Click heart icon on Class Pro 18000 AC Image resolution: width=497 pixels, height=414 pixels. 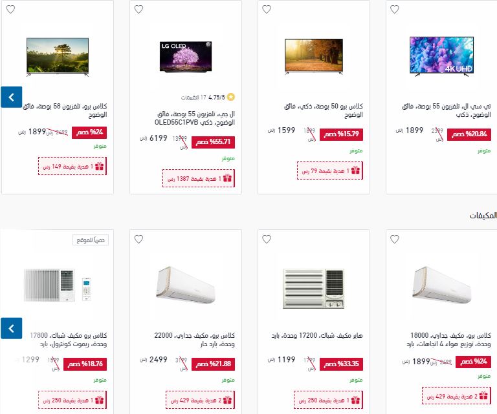(x=395, y=240)
